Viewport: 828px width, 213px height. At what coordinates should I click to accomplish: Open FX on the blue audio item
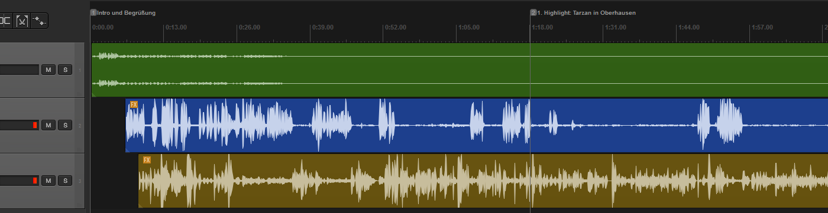coord(134,104)
